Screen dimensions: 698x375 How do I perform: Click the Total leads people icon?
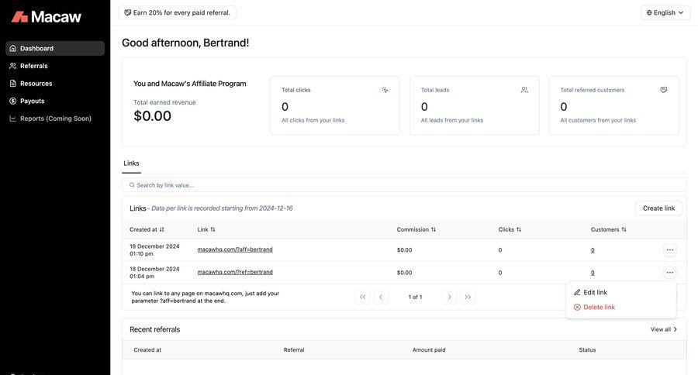coord(524,90)
